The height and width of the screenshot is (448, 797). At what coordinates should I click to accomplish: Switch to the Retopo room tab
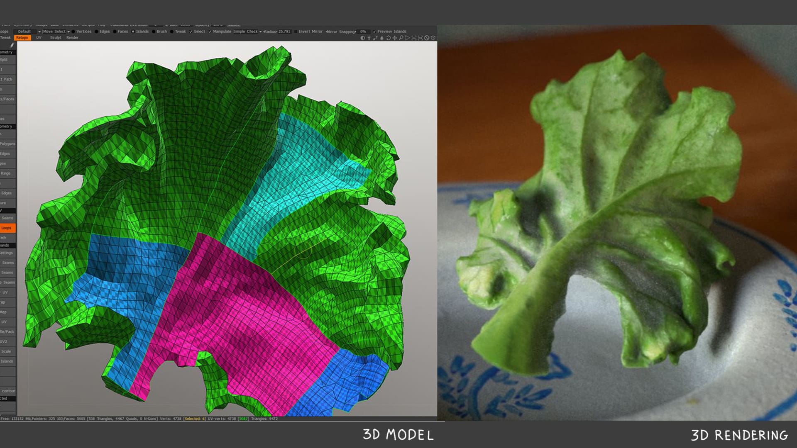point(22,38)
